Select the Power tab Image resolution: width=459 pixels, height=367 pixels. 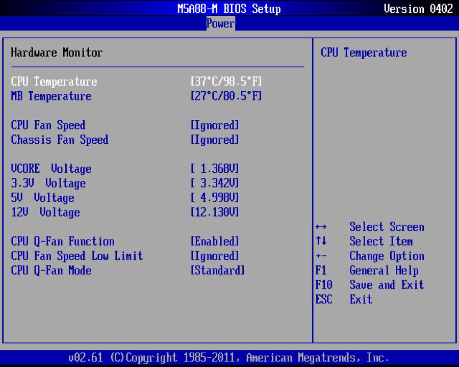[220, 23]
